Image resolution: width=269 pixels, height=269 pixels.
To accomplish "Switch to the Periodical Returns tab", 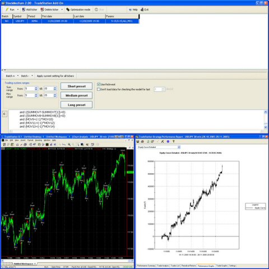I will click(x=189, y=266).
